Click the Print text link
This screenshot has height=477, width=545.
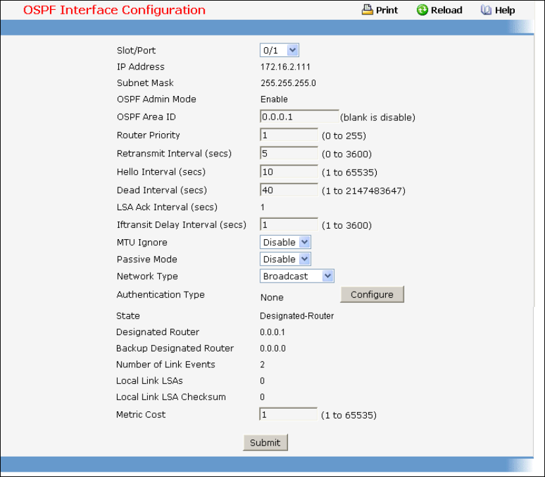coord(387,11)
